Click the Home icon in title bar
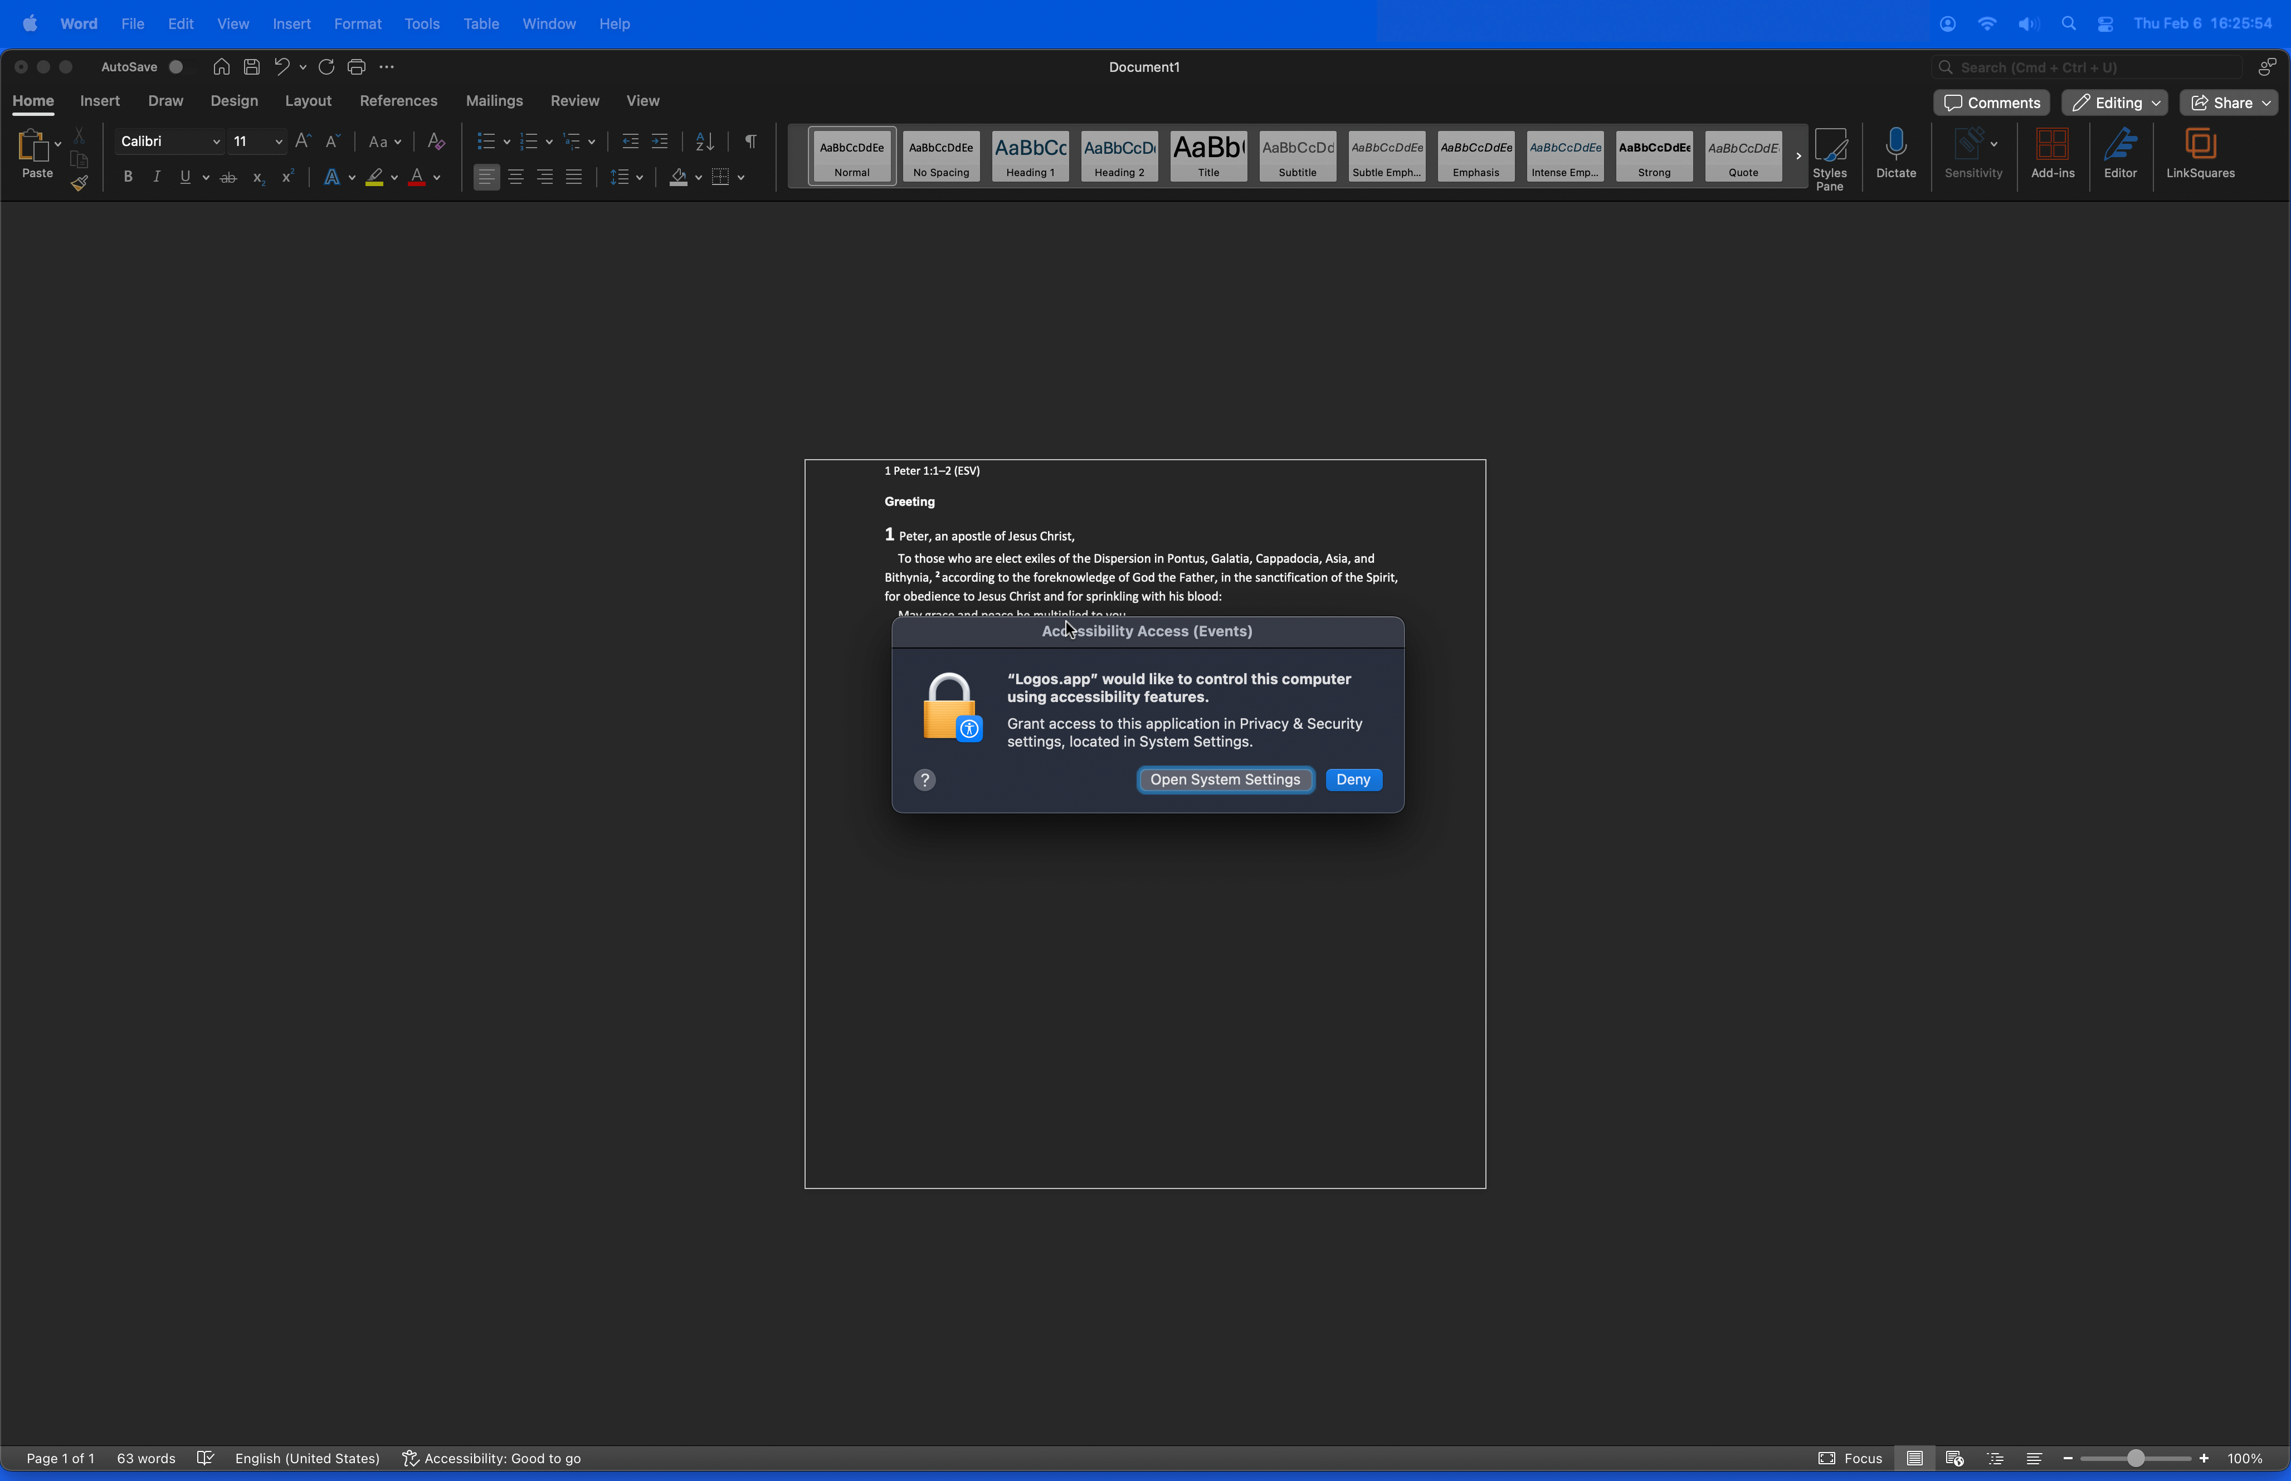Viewport: 2291px width, 1481px height. (x=221, y=66)
